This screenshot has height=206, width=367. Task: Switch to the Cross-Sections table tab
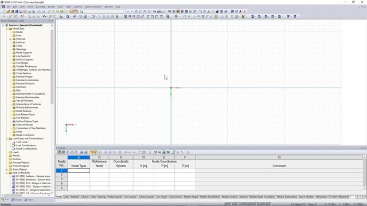(175, 197)
